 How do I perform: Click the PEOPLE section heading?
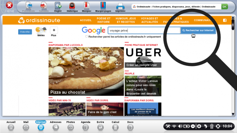[129, 74]
